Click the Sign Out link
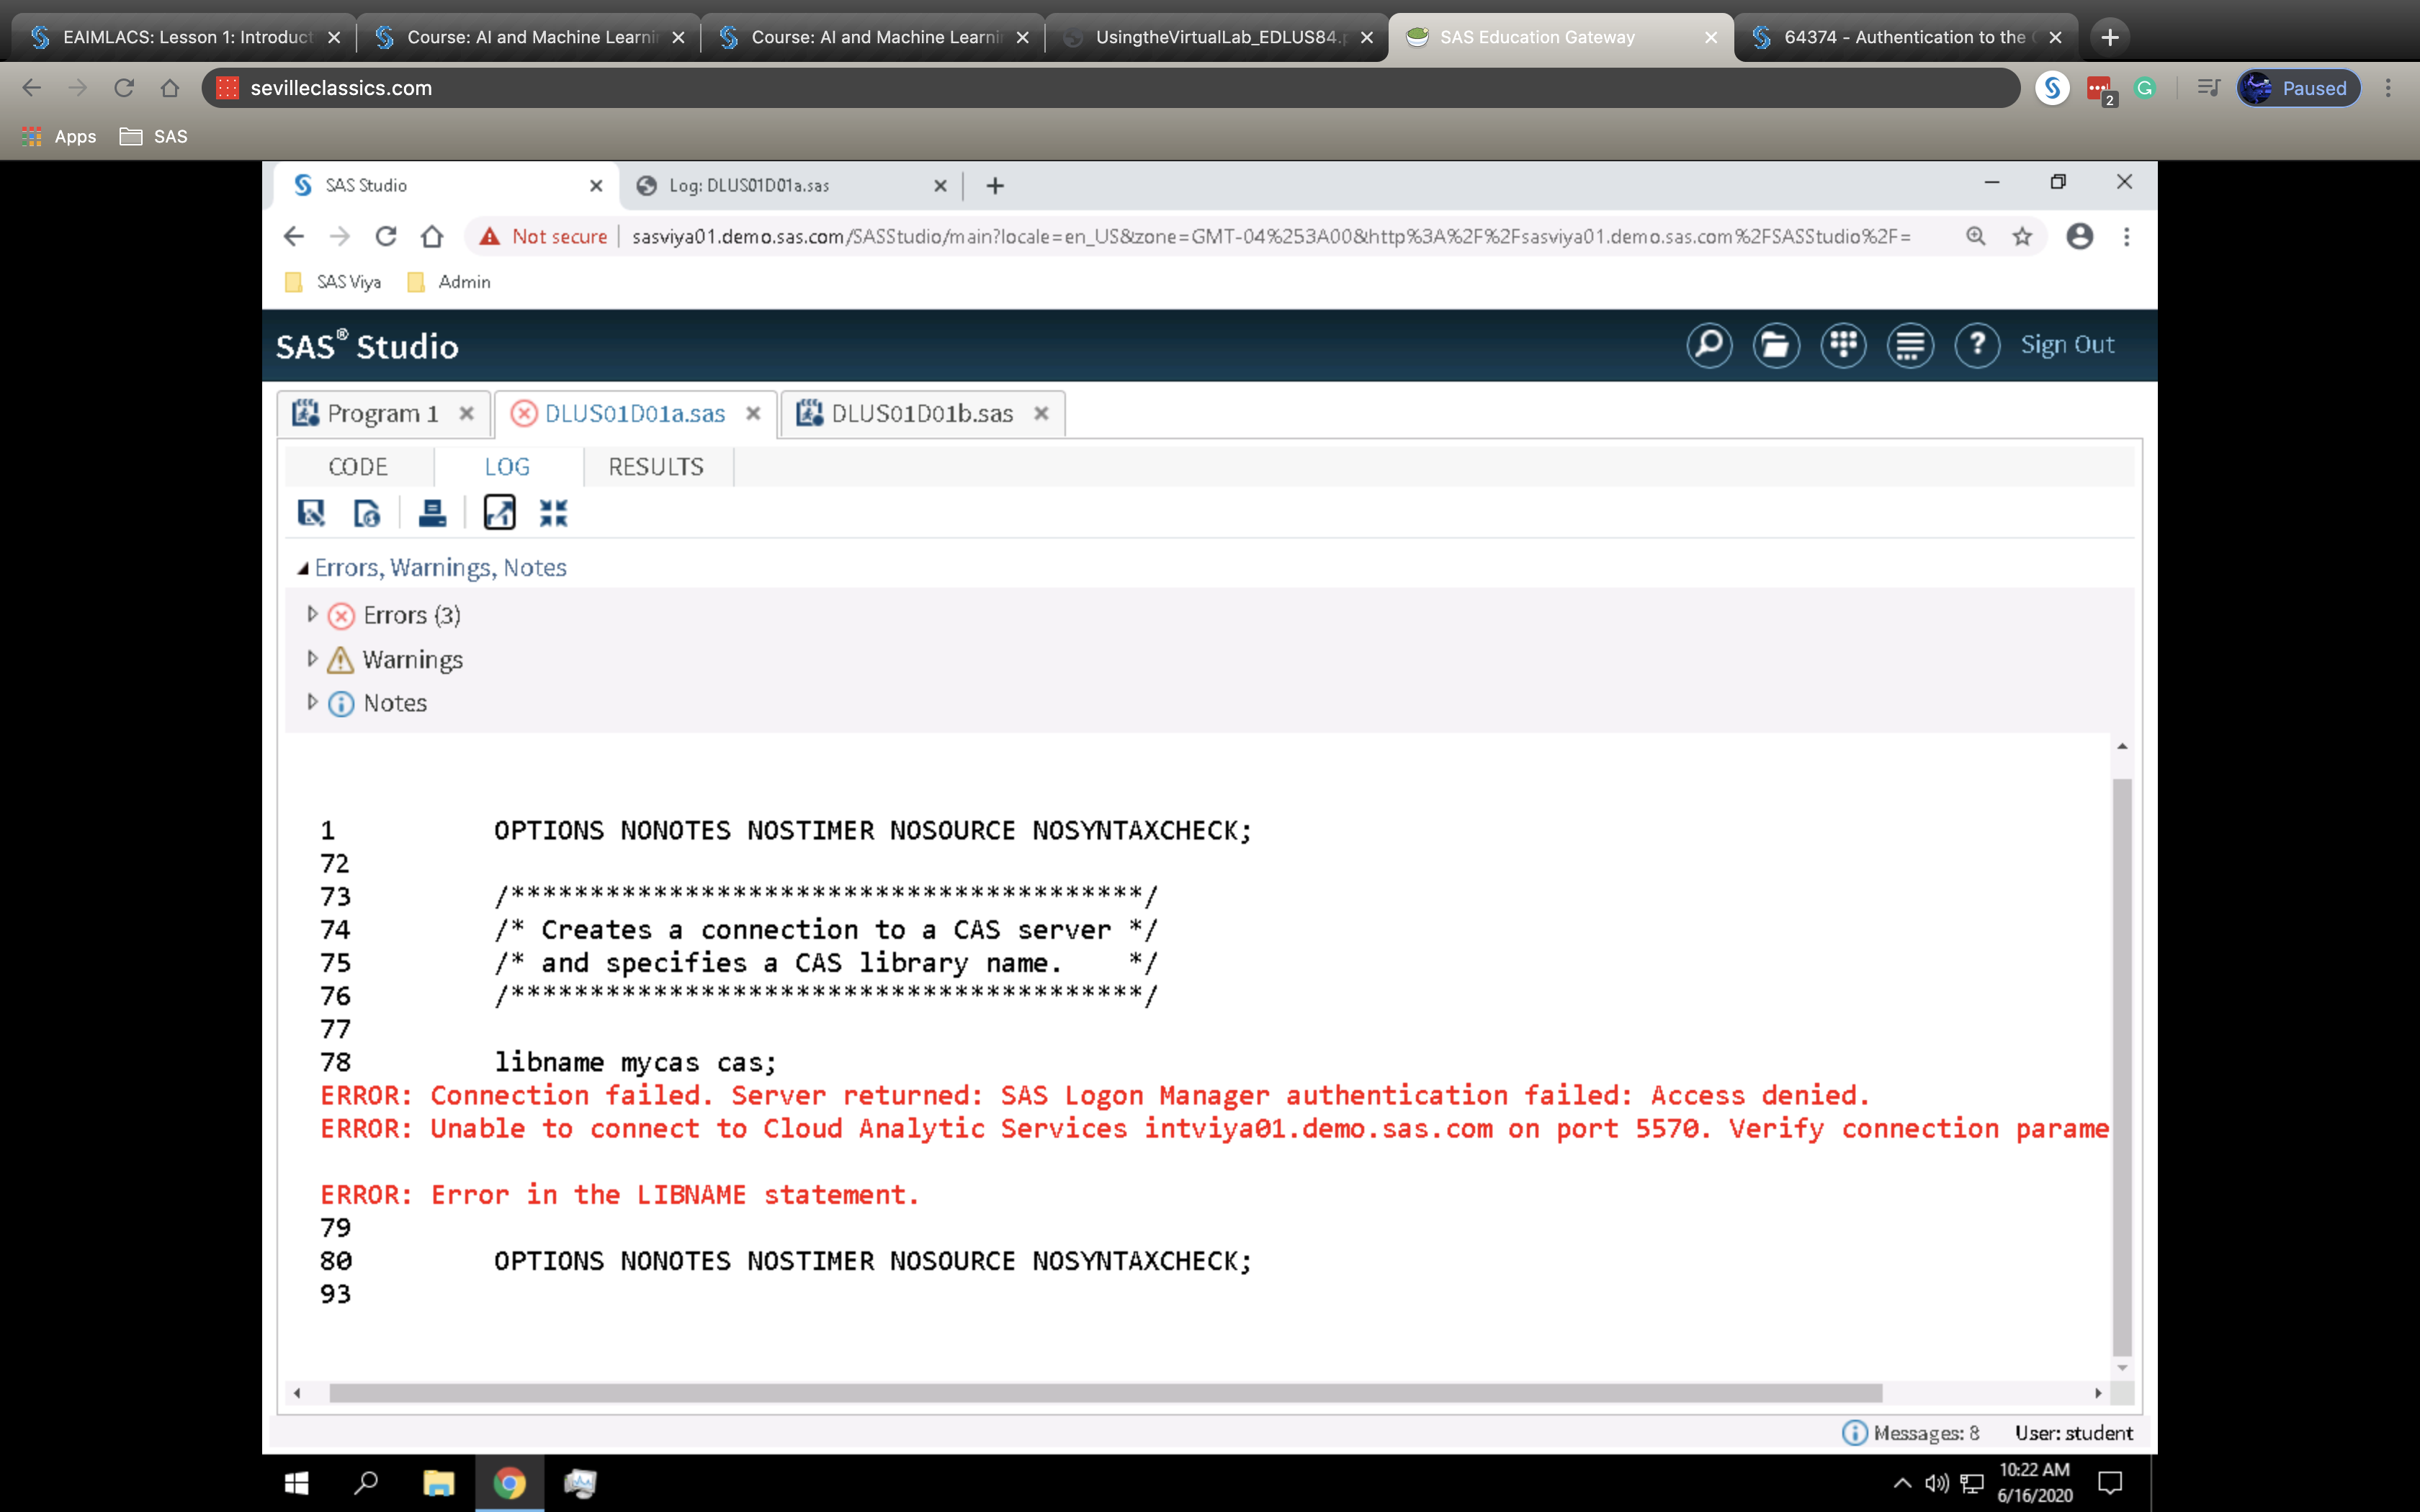 [2067, 345]
